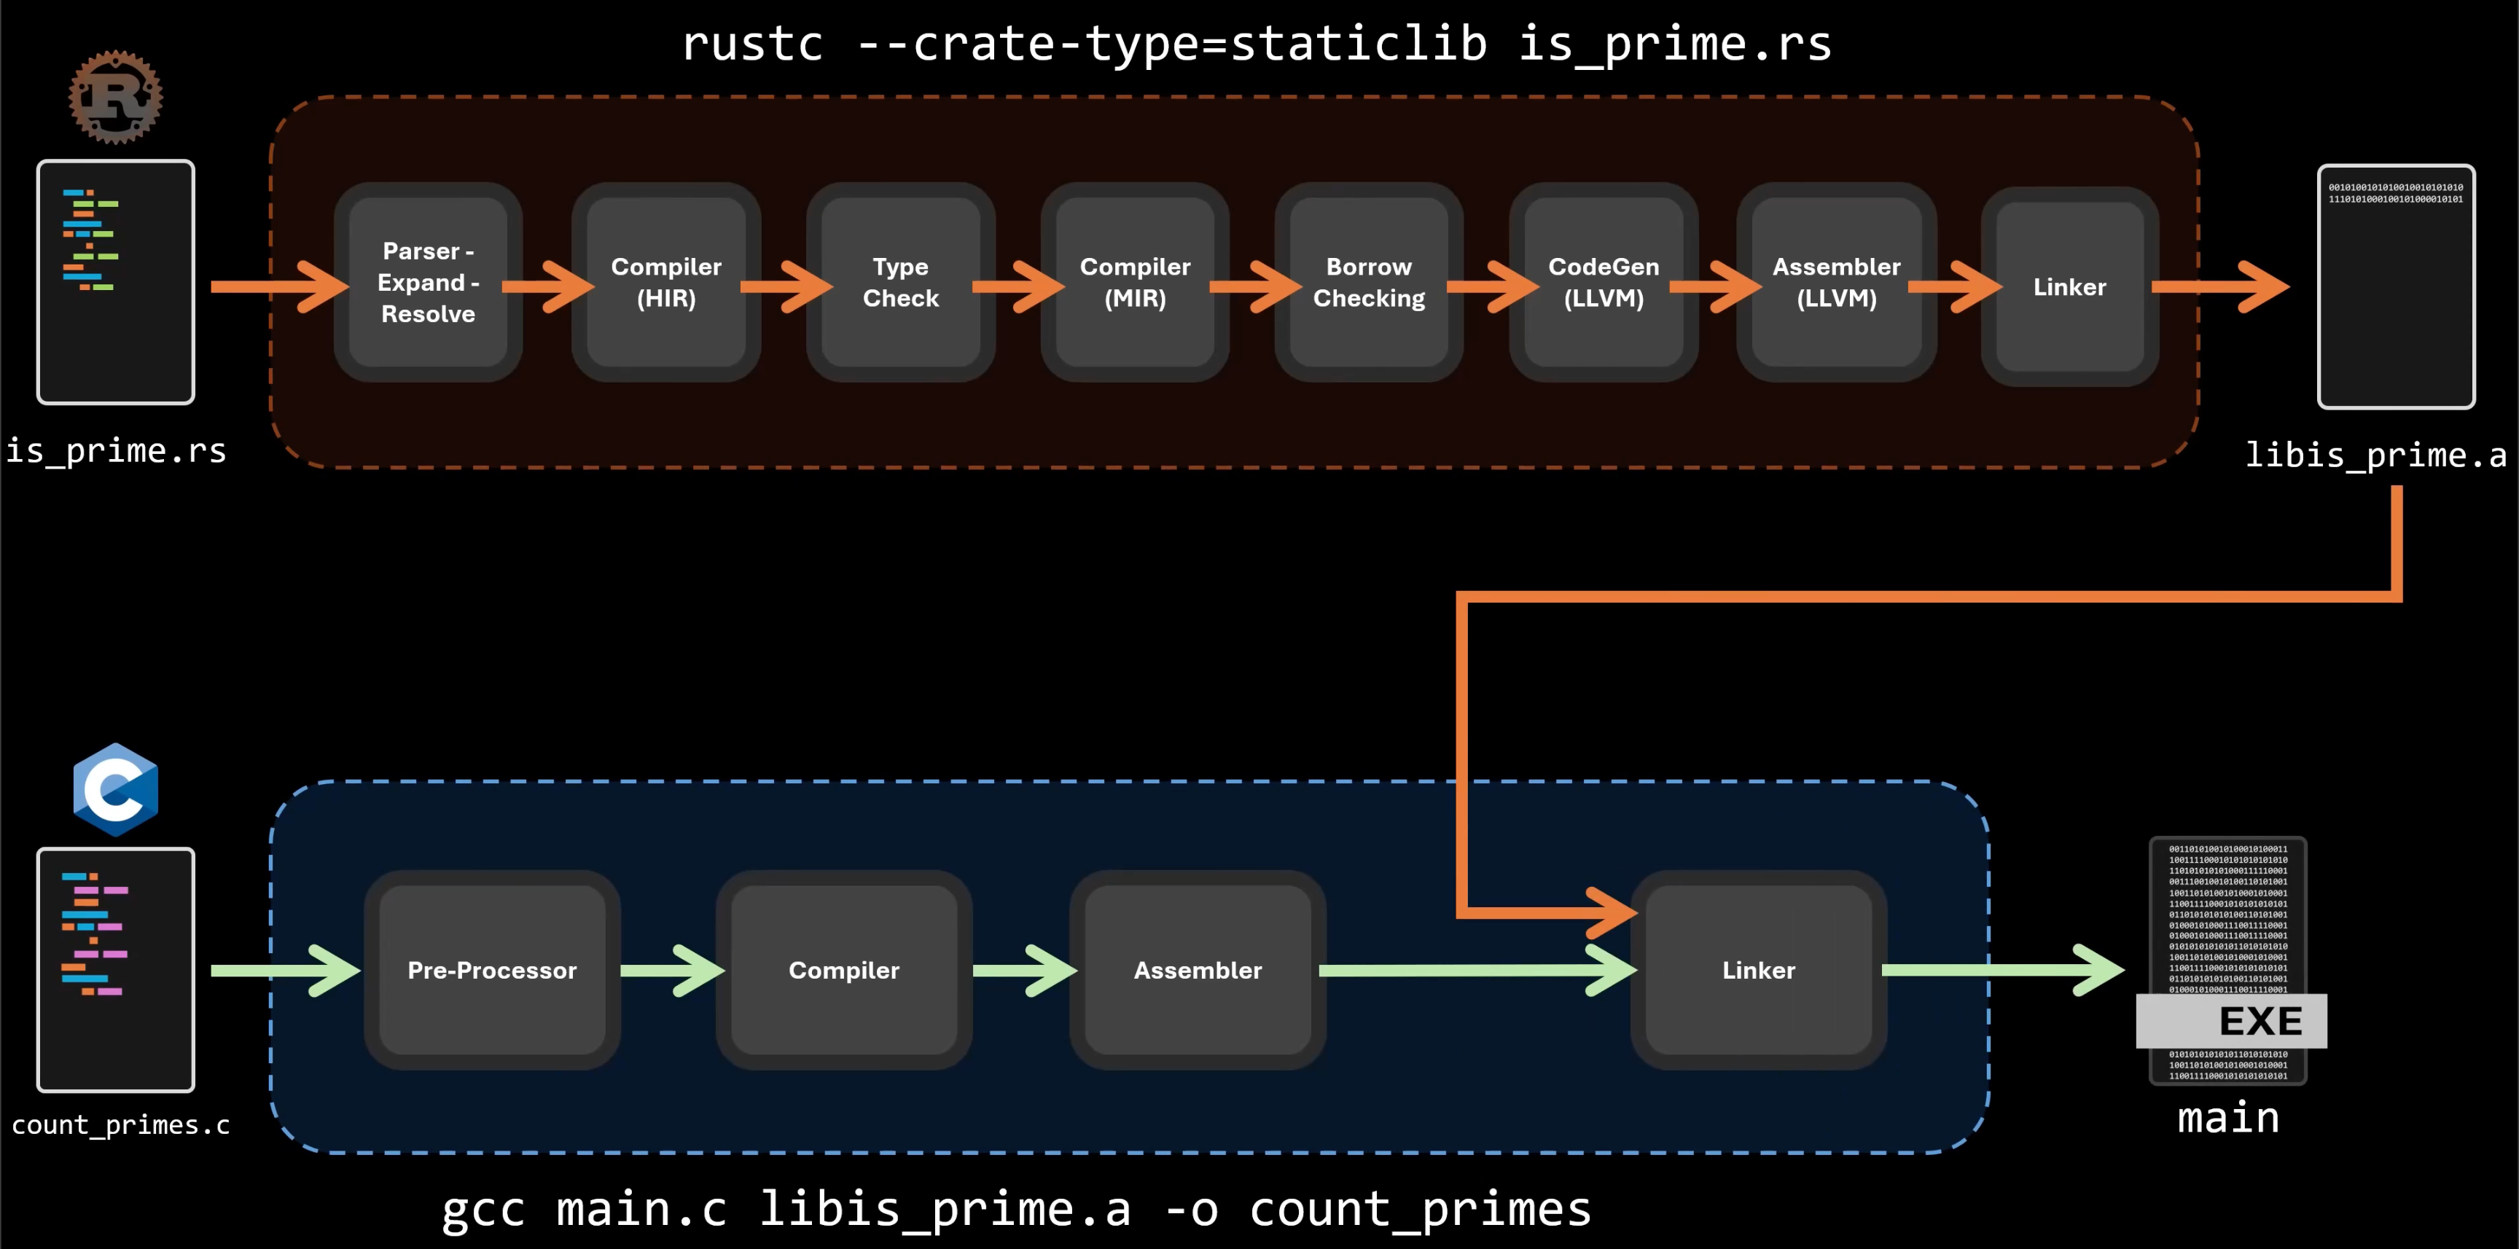Click the rustc --crate-type=staticlib command text

click(1256, 44)
